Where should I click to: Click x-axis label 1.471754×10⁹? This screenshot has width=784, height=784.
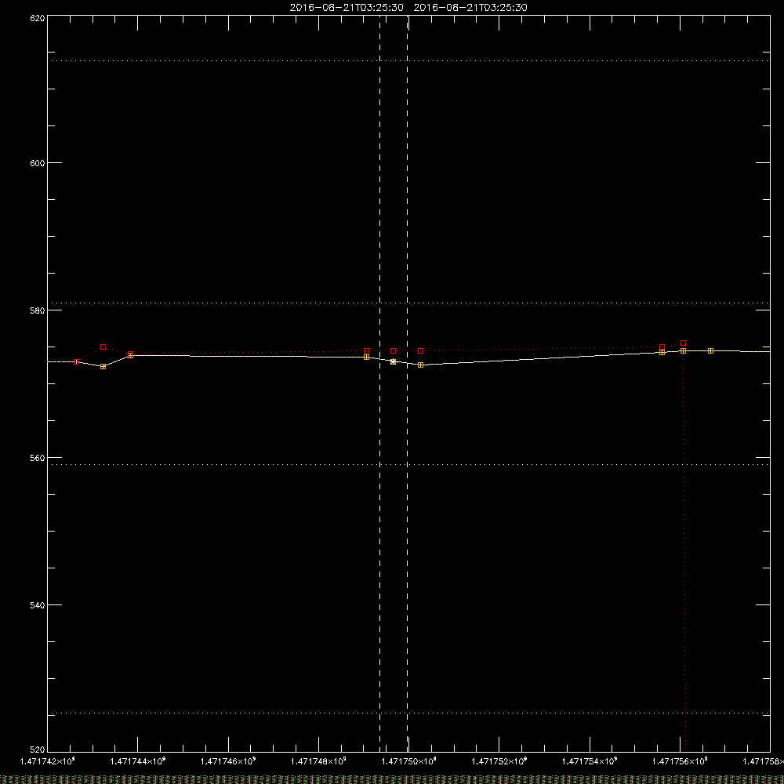pyautogui.click(x=590, y=761)
